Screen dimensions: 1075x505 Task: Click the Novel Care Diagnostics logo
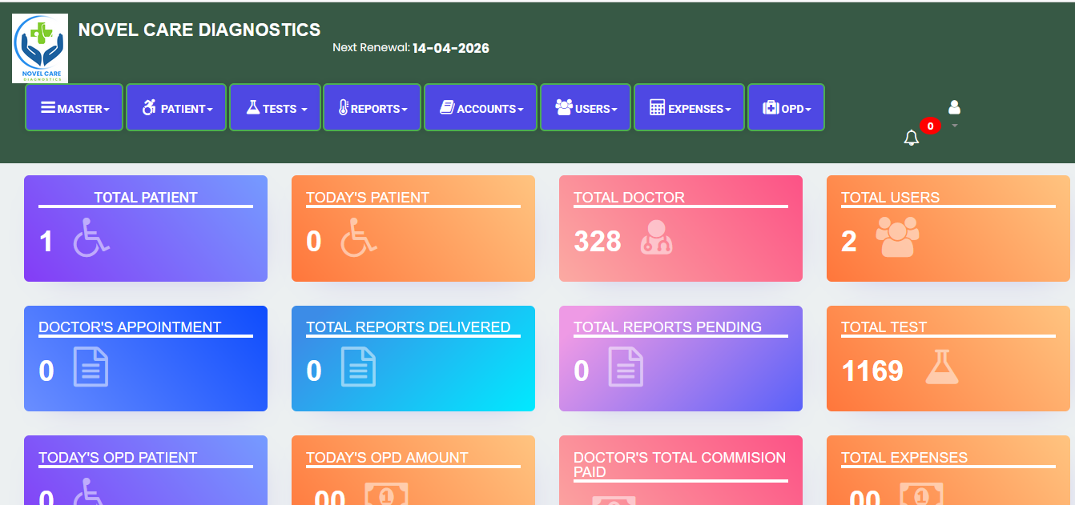tap(40, 48)
